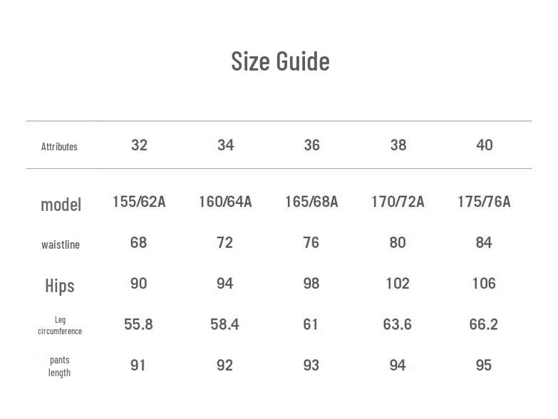Select leg circumference value 58.4
Viewport: 558px width, 419px height.
pos(224,324)
